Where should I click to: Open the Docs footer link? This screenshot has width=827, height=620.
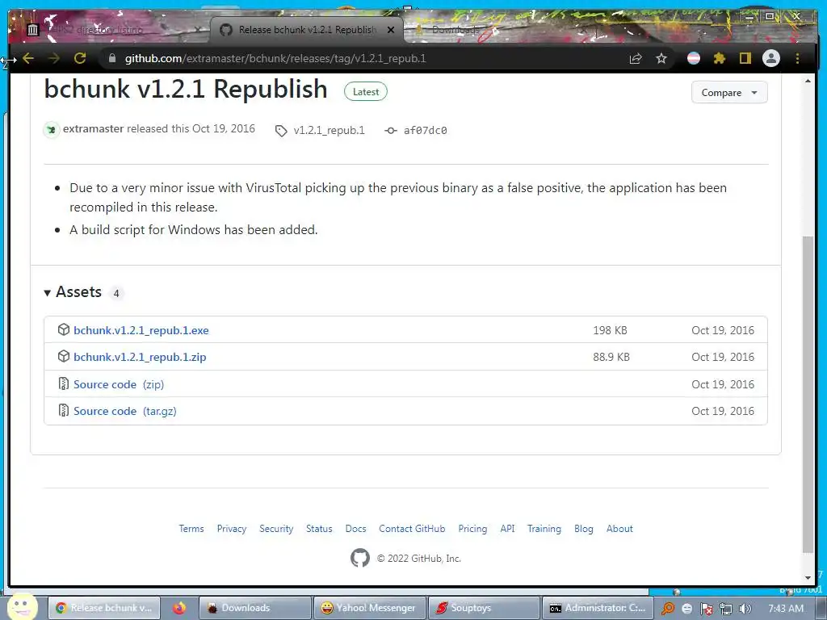point(355,528)
